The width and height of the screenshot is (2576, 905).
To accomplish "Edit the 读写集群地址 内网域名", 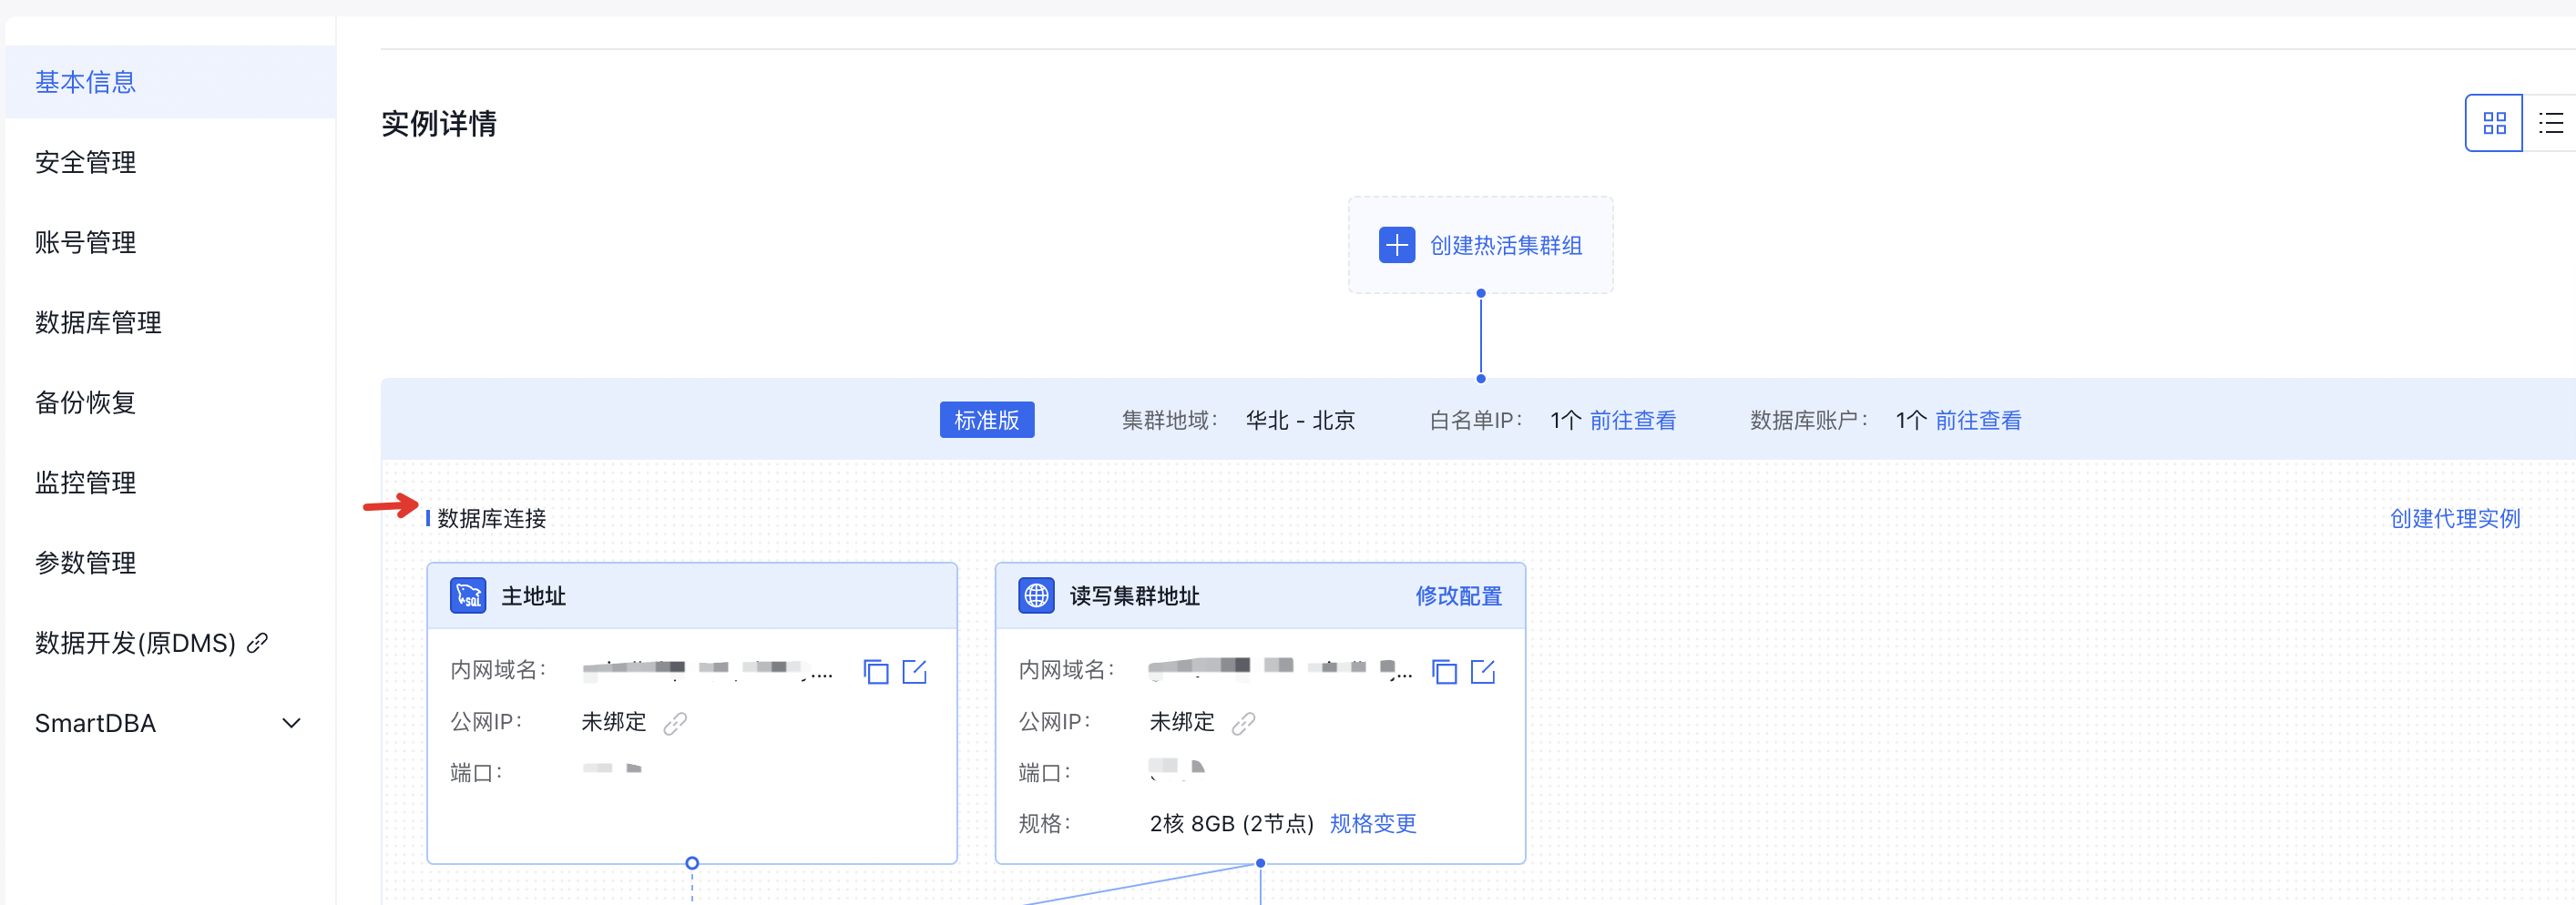I will 1483,671.
